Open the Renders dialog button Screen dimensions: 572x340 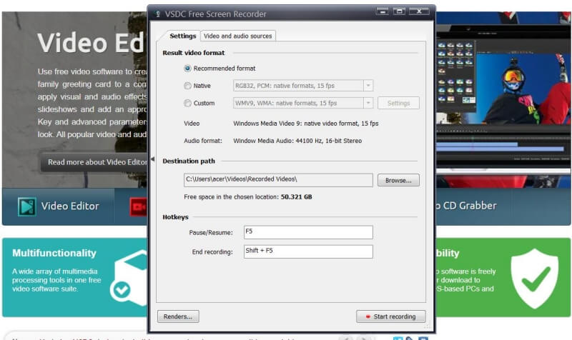click(x=178, y=316)
